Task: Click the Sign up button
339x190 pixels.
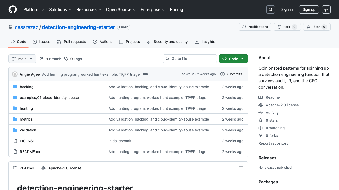Action: (x=309, y=9)
